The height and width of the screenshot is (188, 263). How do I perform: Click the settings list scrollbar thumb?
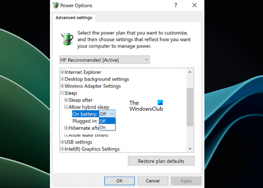pyautogui.click(x=190, y=107)
